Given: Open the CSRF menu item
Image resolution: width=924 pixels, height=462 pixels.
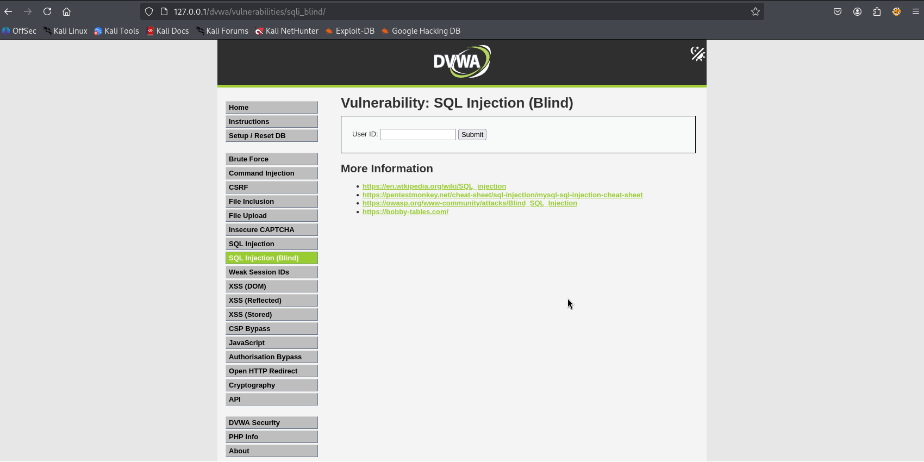Looking at the screenshot, I should tap(272, 188).
